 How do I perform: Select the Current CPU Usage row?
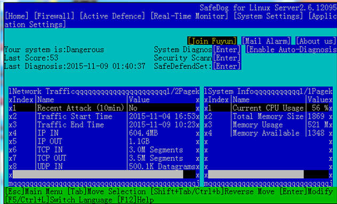pyautogui.click(x=268, y=108)
